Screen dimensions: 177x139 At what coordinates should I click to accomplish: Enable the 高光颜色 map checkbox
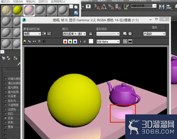[5, 87]
